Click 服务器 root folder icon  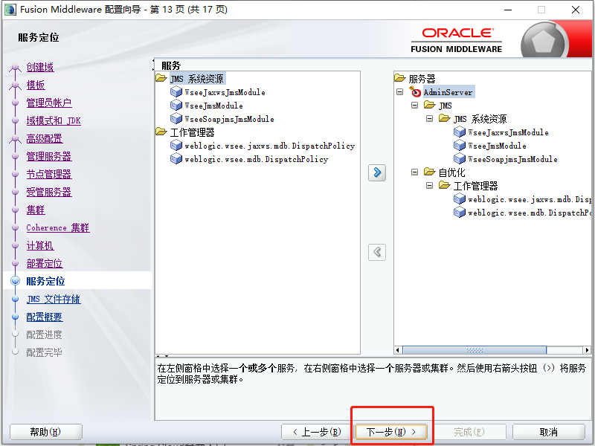(x=400, y=78)
